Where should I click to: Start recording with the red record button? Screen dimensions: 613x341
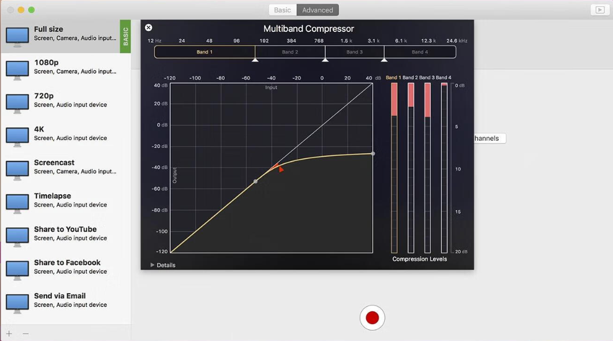[372, 318]
